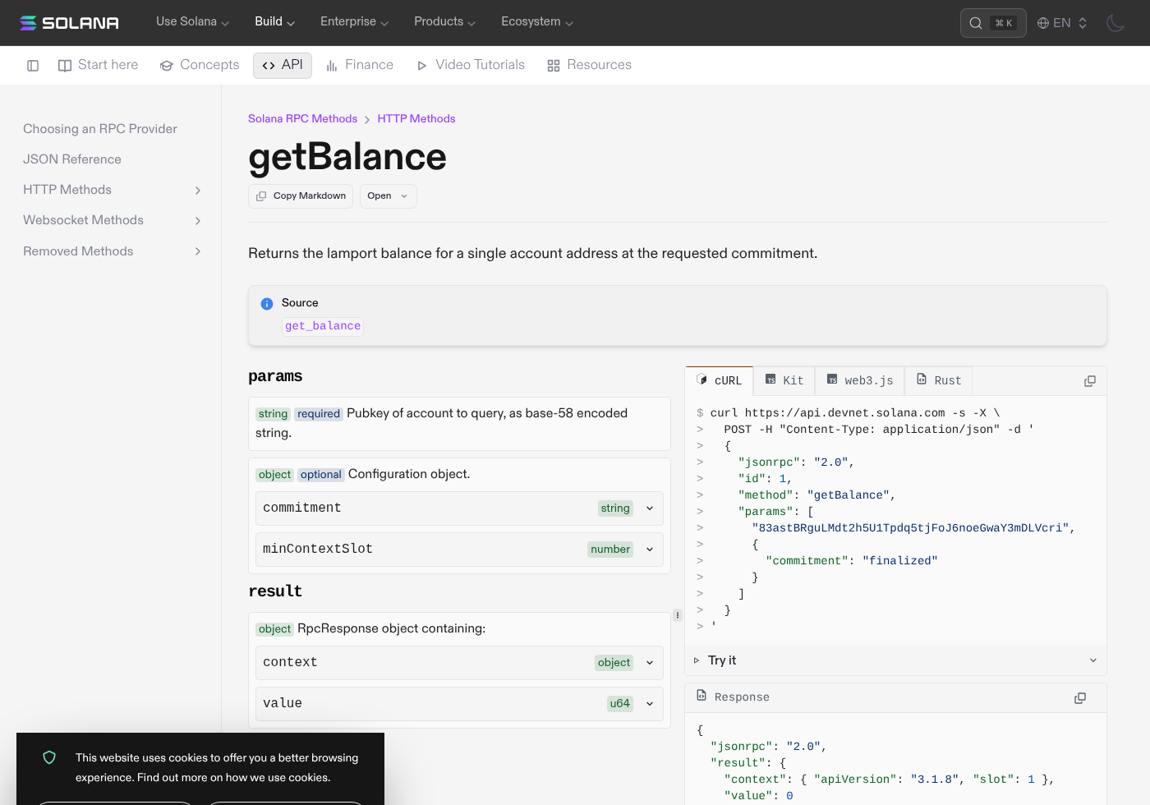Screen dimensions: 1150x805
Task: Click HTTP Methods breadcrumb link
Action: pos(416,119)
